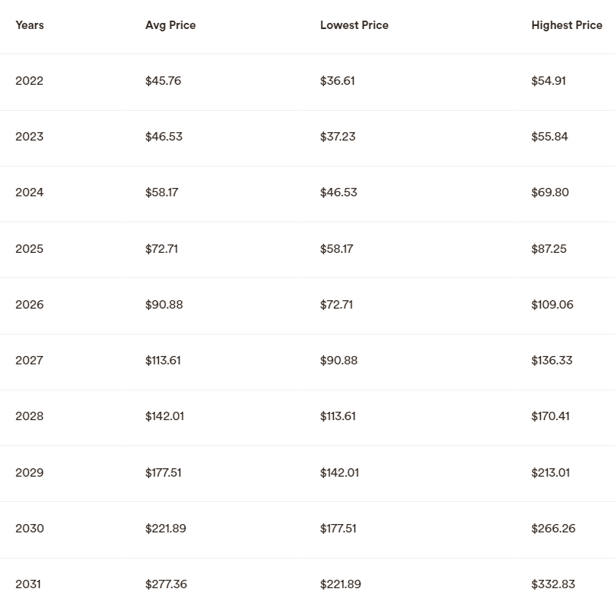The image size is (615, 605).
Task: Click the 2025 highest price $87.25
Action: click(x=549, y=248)
